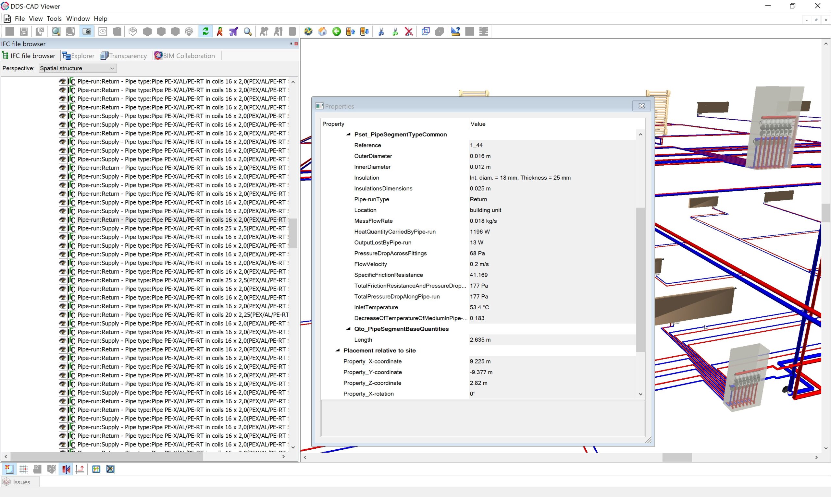Click the IFC tree scroll-down arrow
The height and width of the screenshot is (497, 831).
click(293, 447)
